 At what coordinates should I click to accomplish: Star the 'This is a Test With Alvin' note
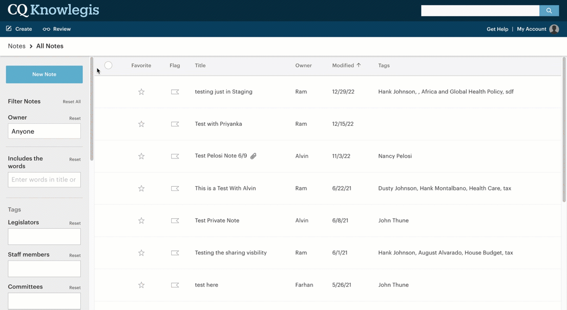point(141,188)
